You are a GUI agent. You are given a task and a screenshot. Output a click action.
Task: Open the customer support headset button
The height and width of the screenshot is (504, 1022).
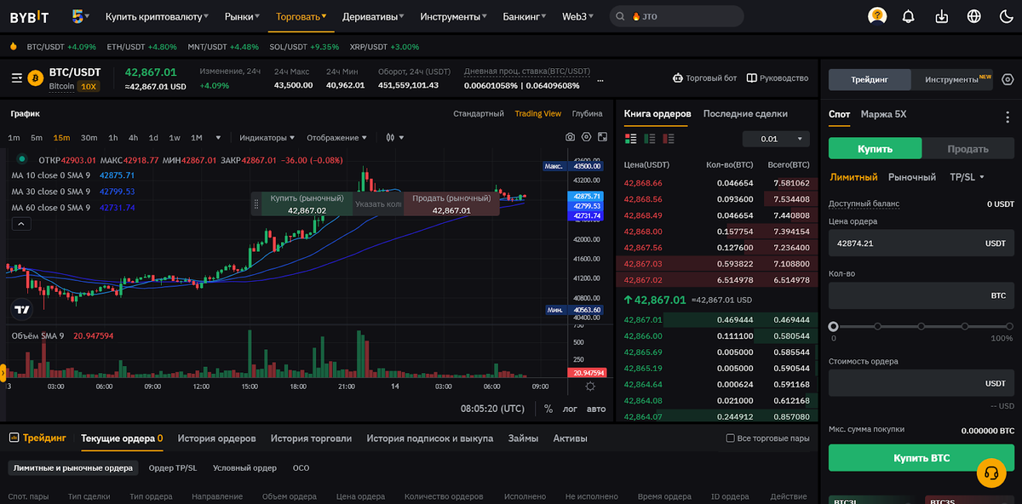click(990, 472)
